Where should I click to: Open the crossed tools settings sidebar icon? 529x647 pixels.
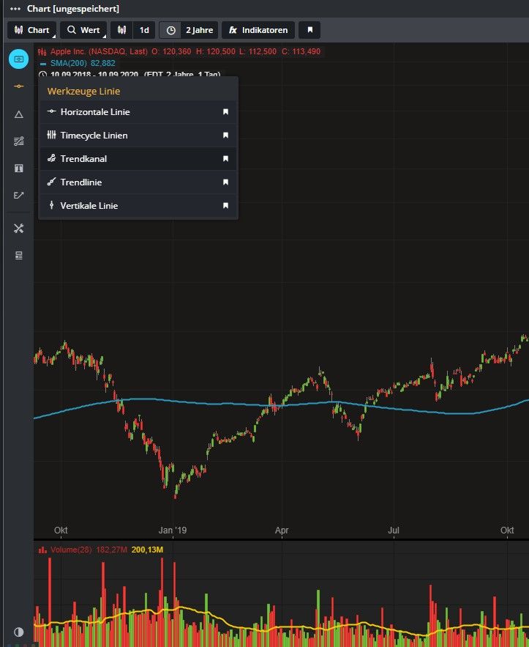[x=19, y=228]
